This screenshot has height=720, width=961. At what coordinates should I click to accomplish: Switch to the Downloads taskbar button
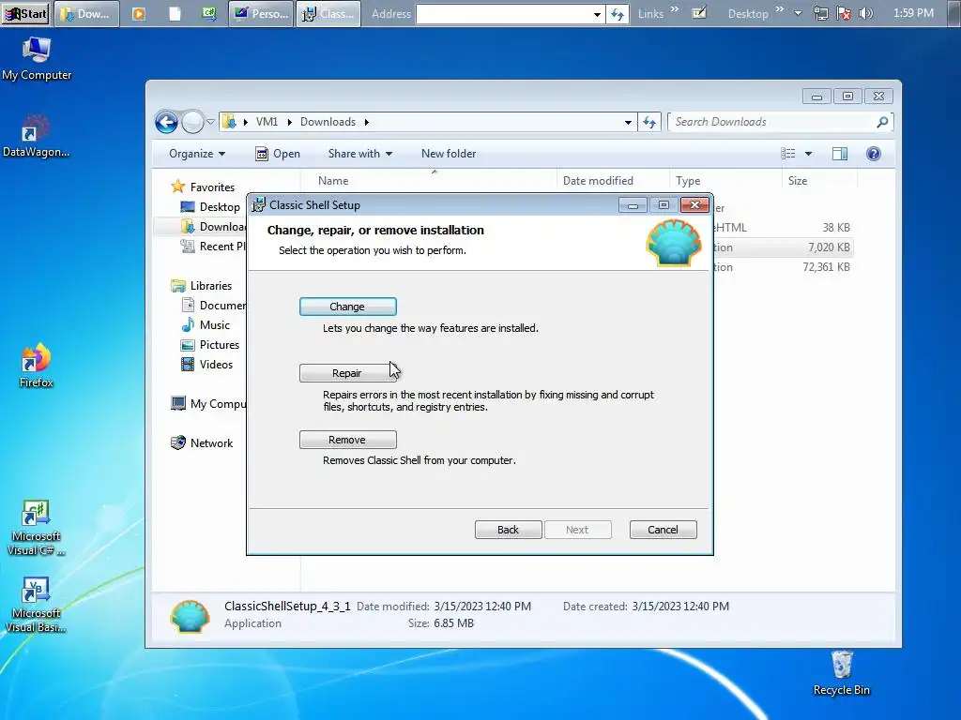(86, 13)
